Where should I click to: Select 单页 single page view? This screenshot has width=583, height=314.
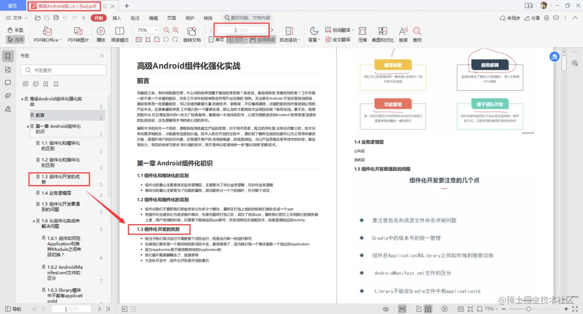(216, 40)
